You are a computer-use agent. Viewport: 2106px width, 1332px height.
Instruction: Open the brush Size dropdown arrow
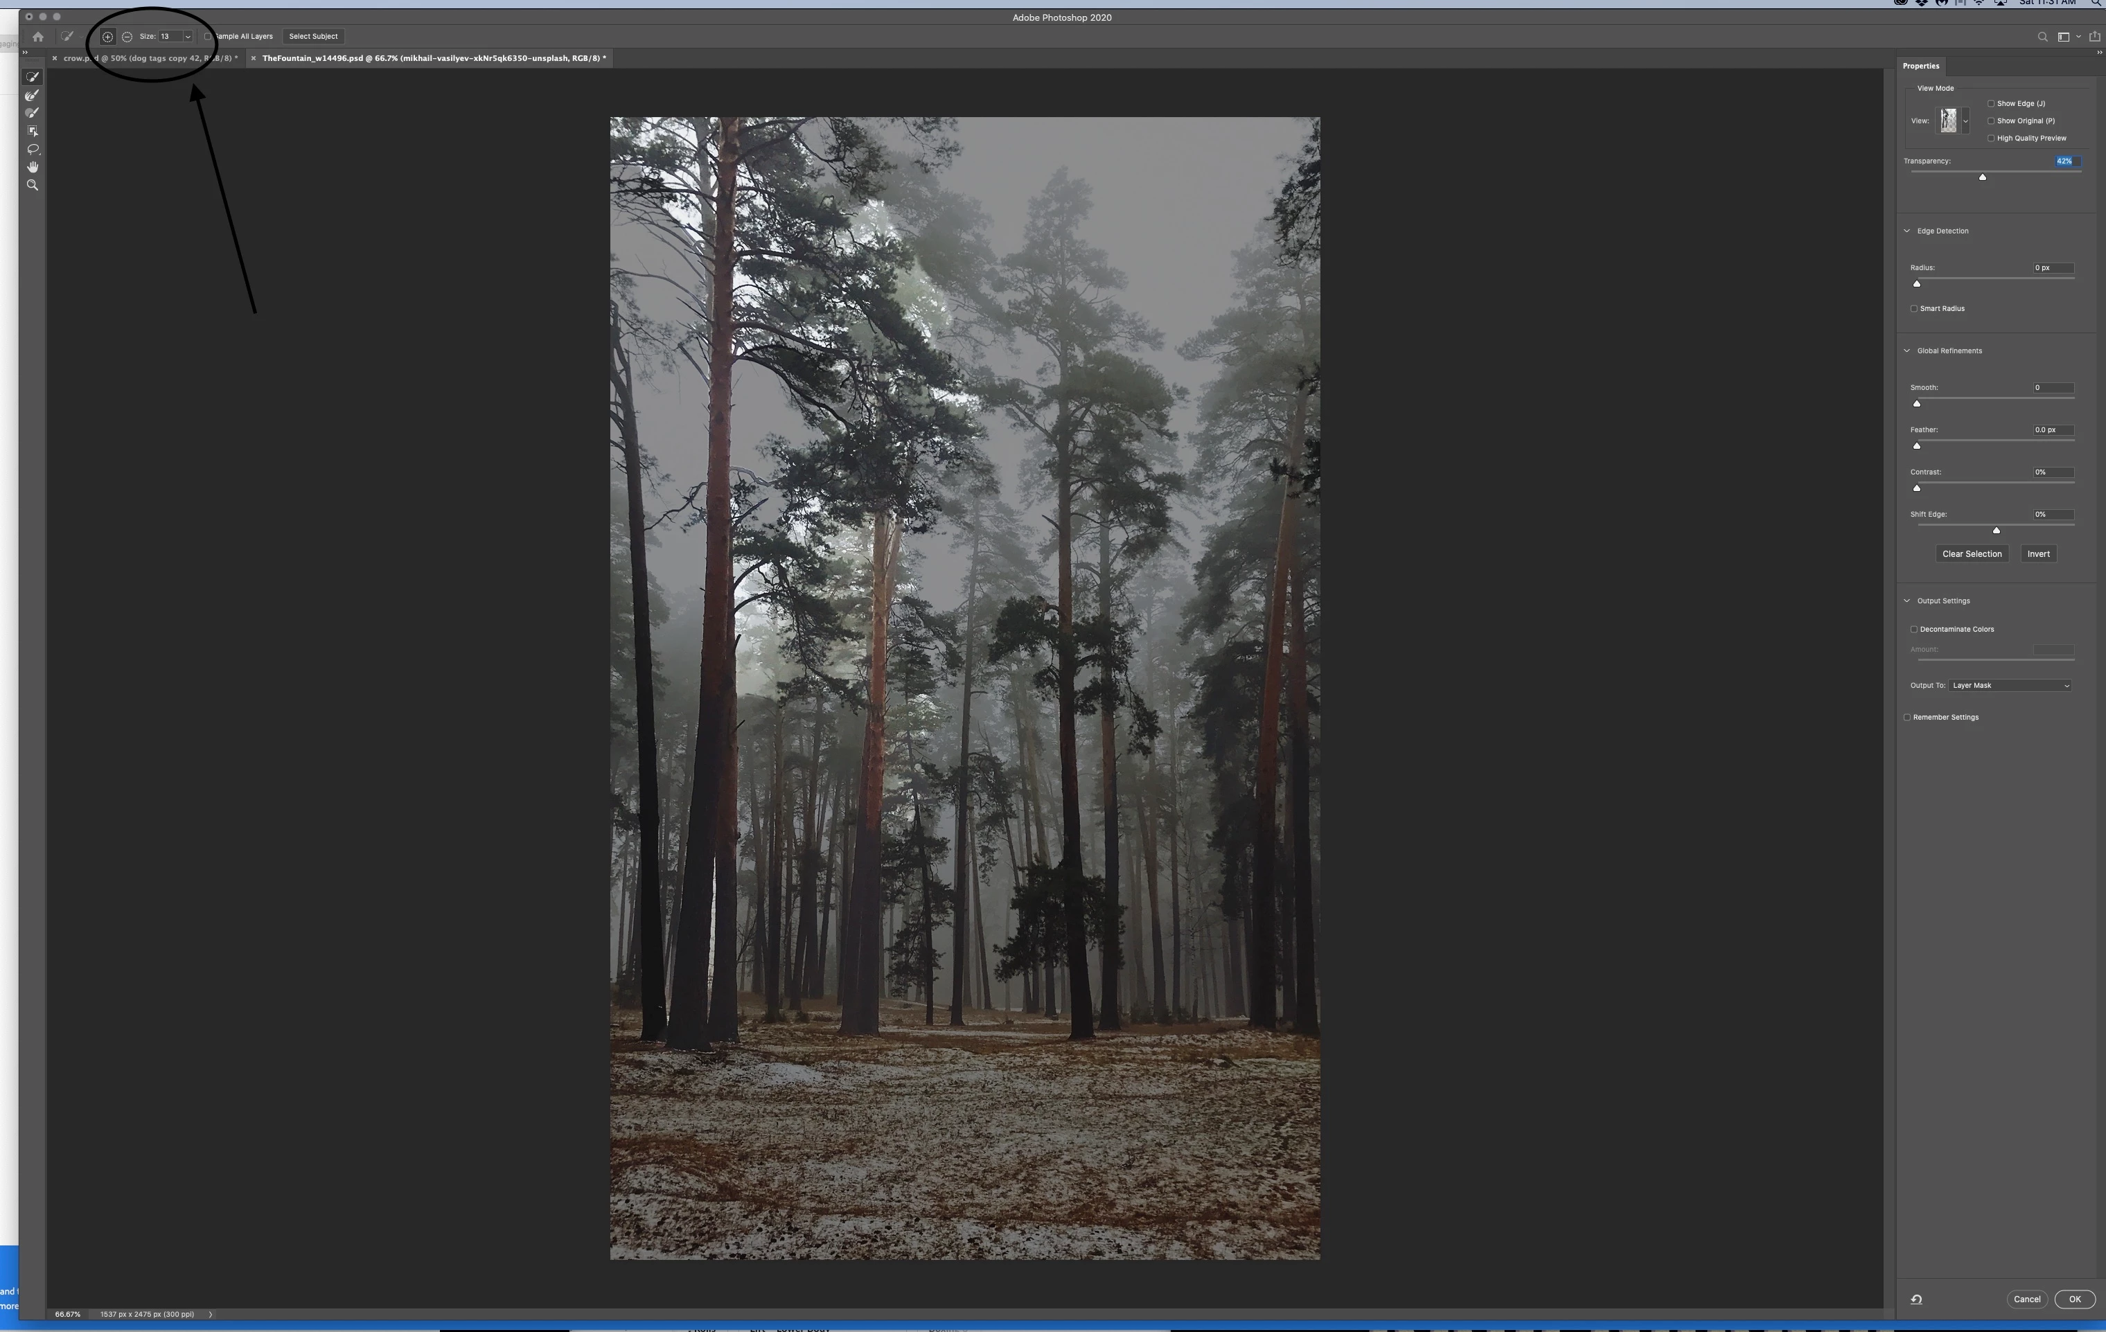(x=187, y=37)
